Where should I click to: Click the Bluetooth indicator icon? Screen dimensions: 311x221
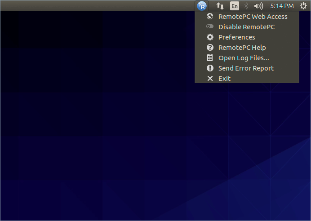click(x=246, y=6)
